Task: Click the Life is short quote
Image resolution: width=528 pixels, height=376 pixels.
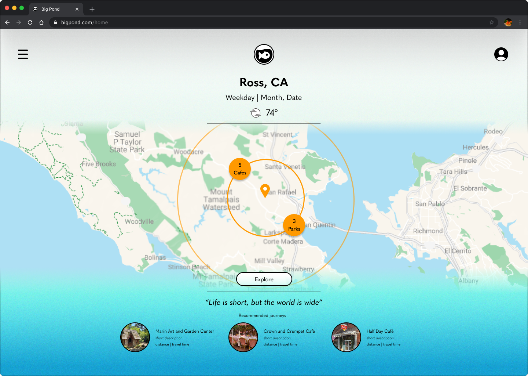Action: (x=264, y=303)
